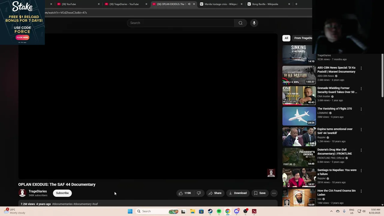Open options menu for Espina SAF 44 video
The width and height of the screenshot is (384, 216).
click(361, 130)
